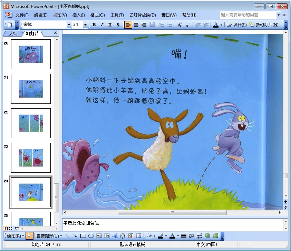Apply line color brush

pos(161,236)
